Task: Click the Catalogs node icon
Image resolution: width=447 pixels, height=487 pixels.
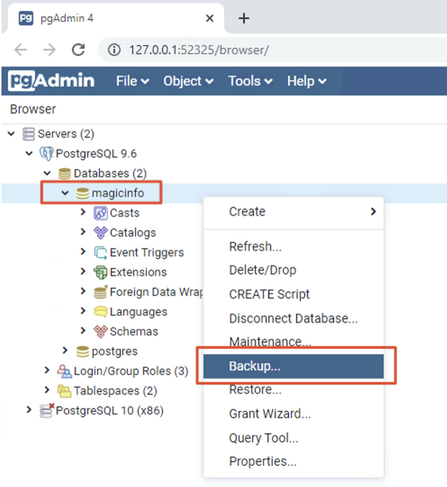Action: 100,233
